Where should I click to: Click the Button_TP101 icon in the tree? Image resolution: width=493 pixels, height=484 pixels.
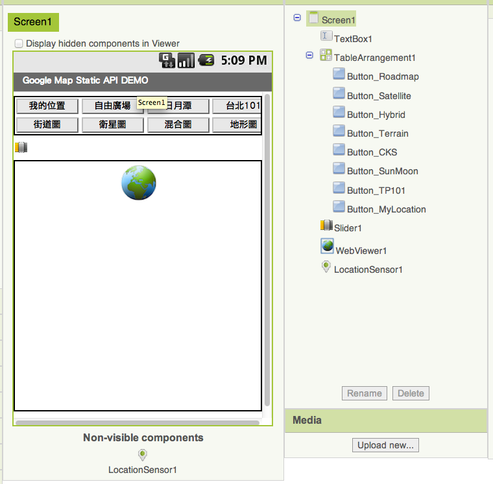click(x=339, y=187)
